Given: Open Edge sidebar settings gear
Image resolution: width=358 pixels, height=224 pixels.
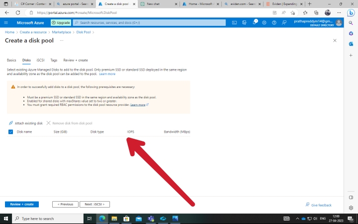Looking at the screenshot, I should coord(351,208).
